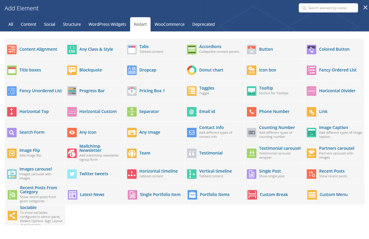Click the Custom Menu icon
The image size is (369, 239).
[312, 195]
